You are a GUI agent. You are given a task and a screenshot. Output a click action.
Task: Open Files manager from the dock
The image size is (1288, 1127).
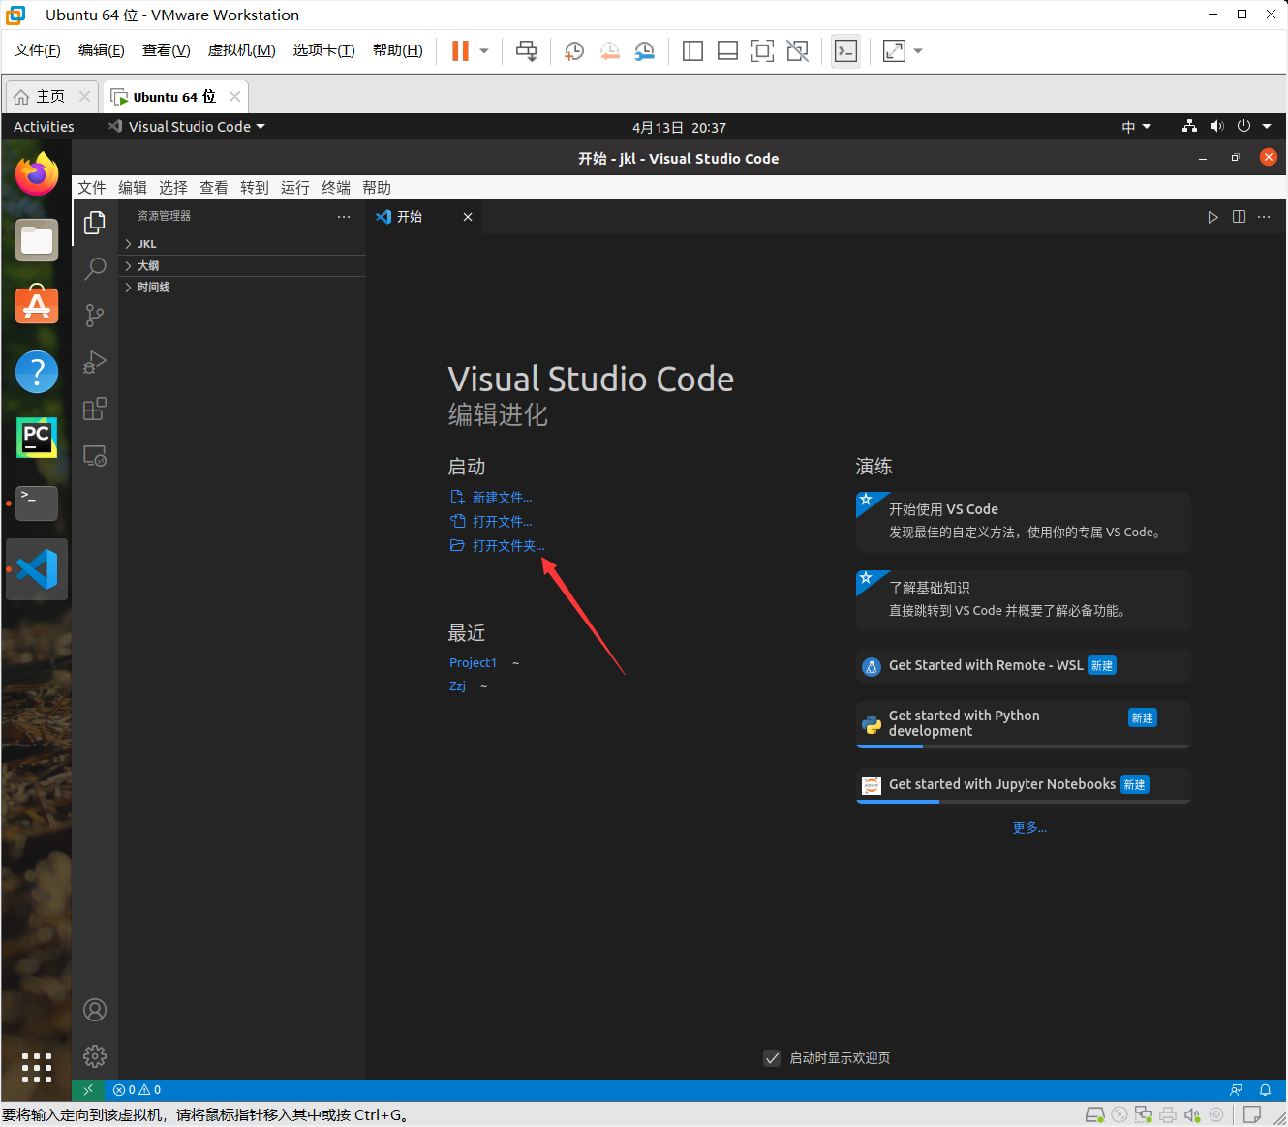[x=37, y=240]
